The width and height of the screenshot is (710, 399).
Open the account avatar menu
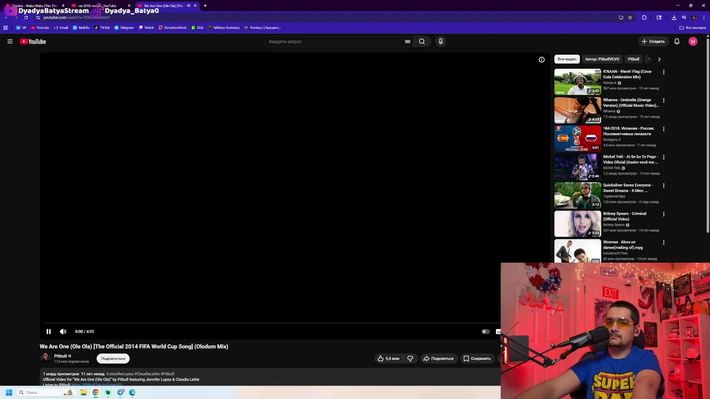pyautogui.click(x=693, y=42)
